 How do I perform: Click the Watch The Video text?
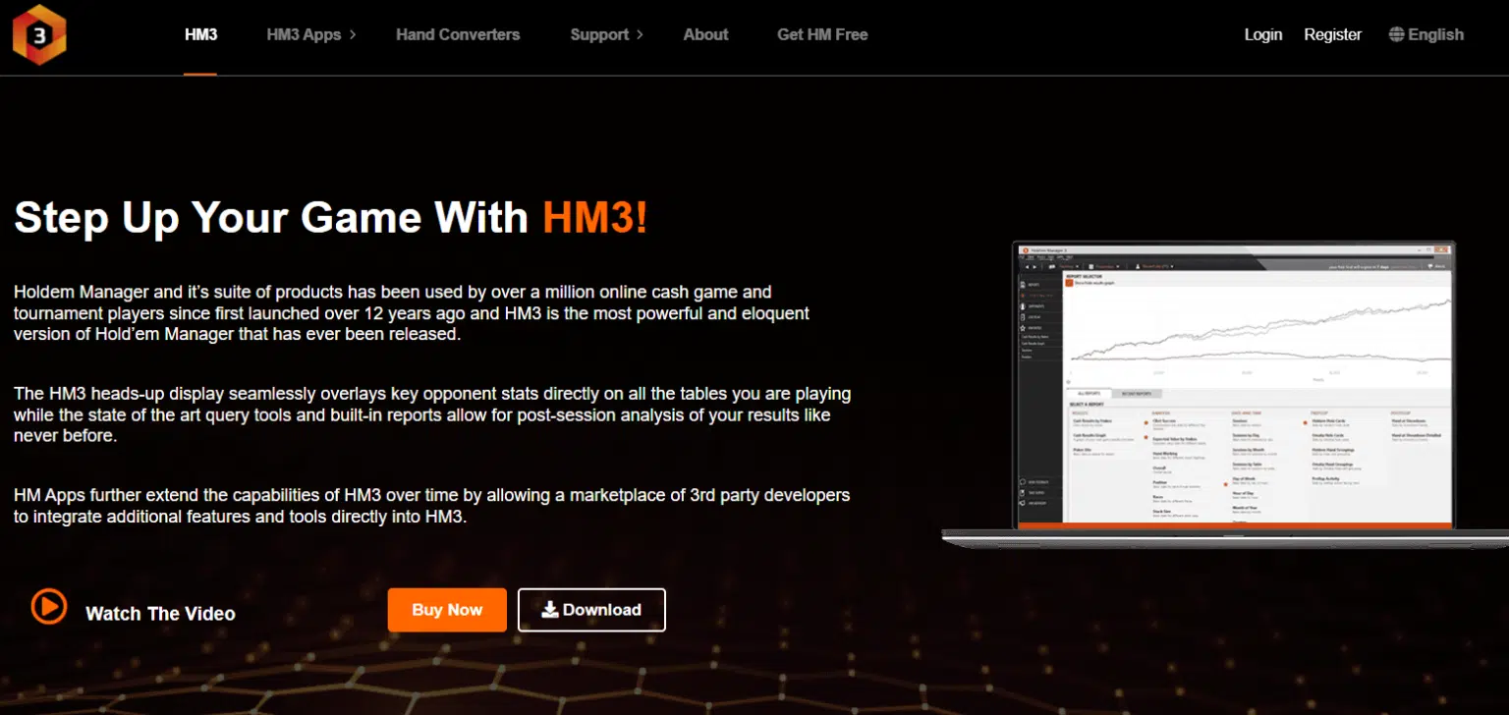[160, 614]
